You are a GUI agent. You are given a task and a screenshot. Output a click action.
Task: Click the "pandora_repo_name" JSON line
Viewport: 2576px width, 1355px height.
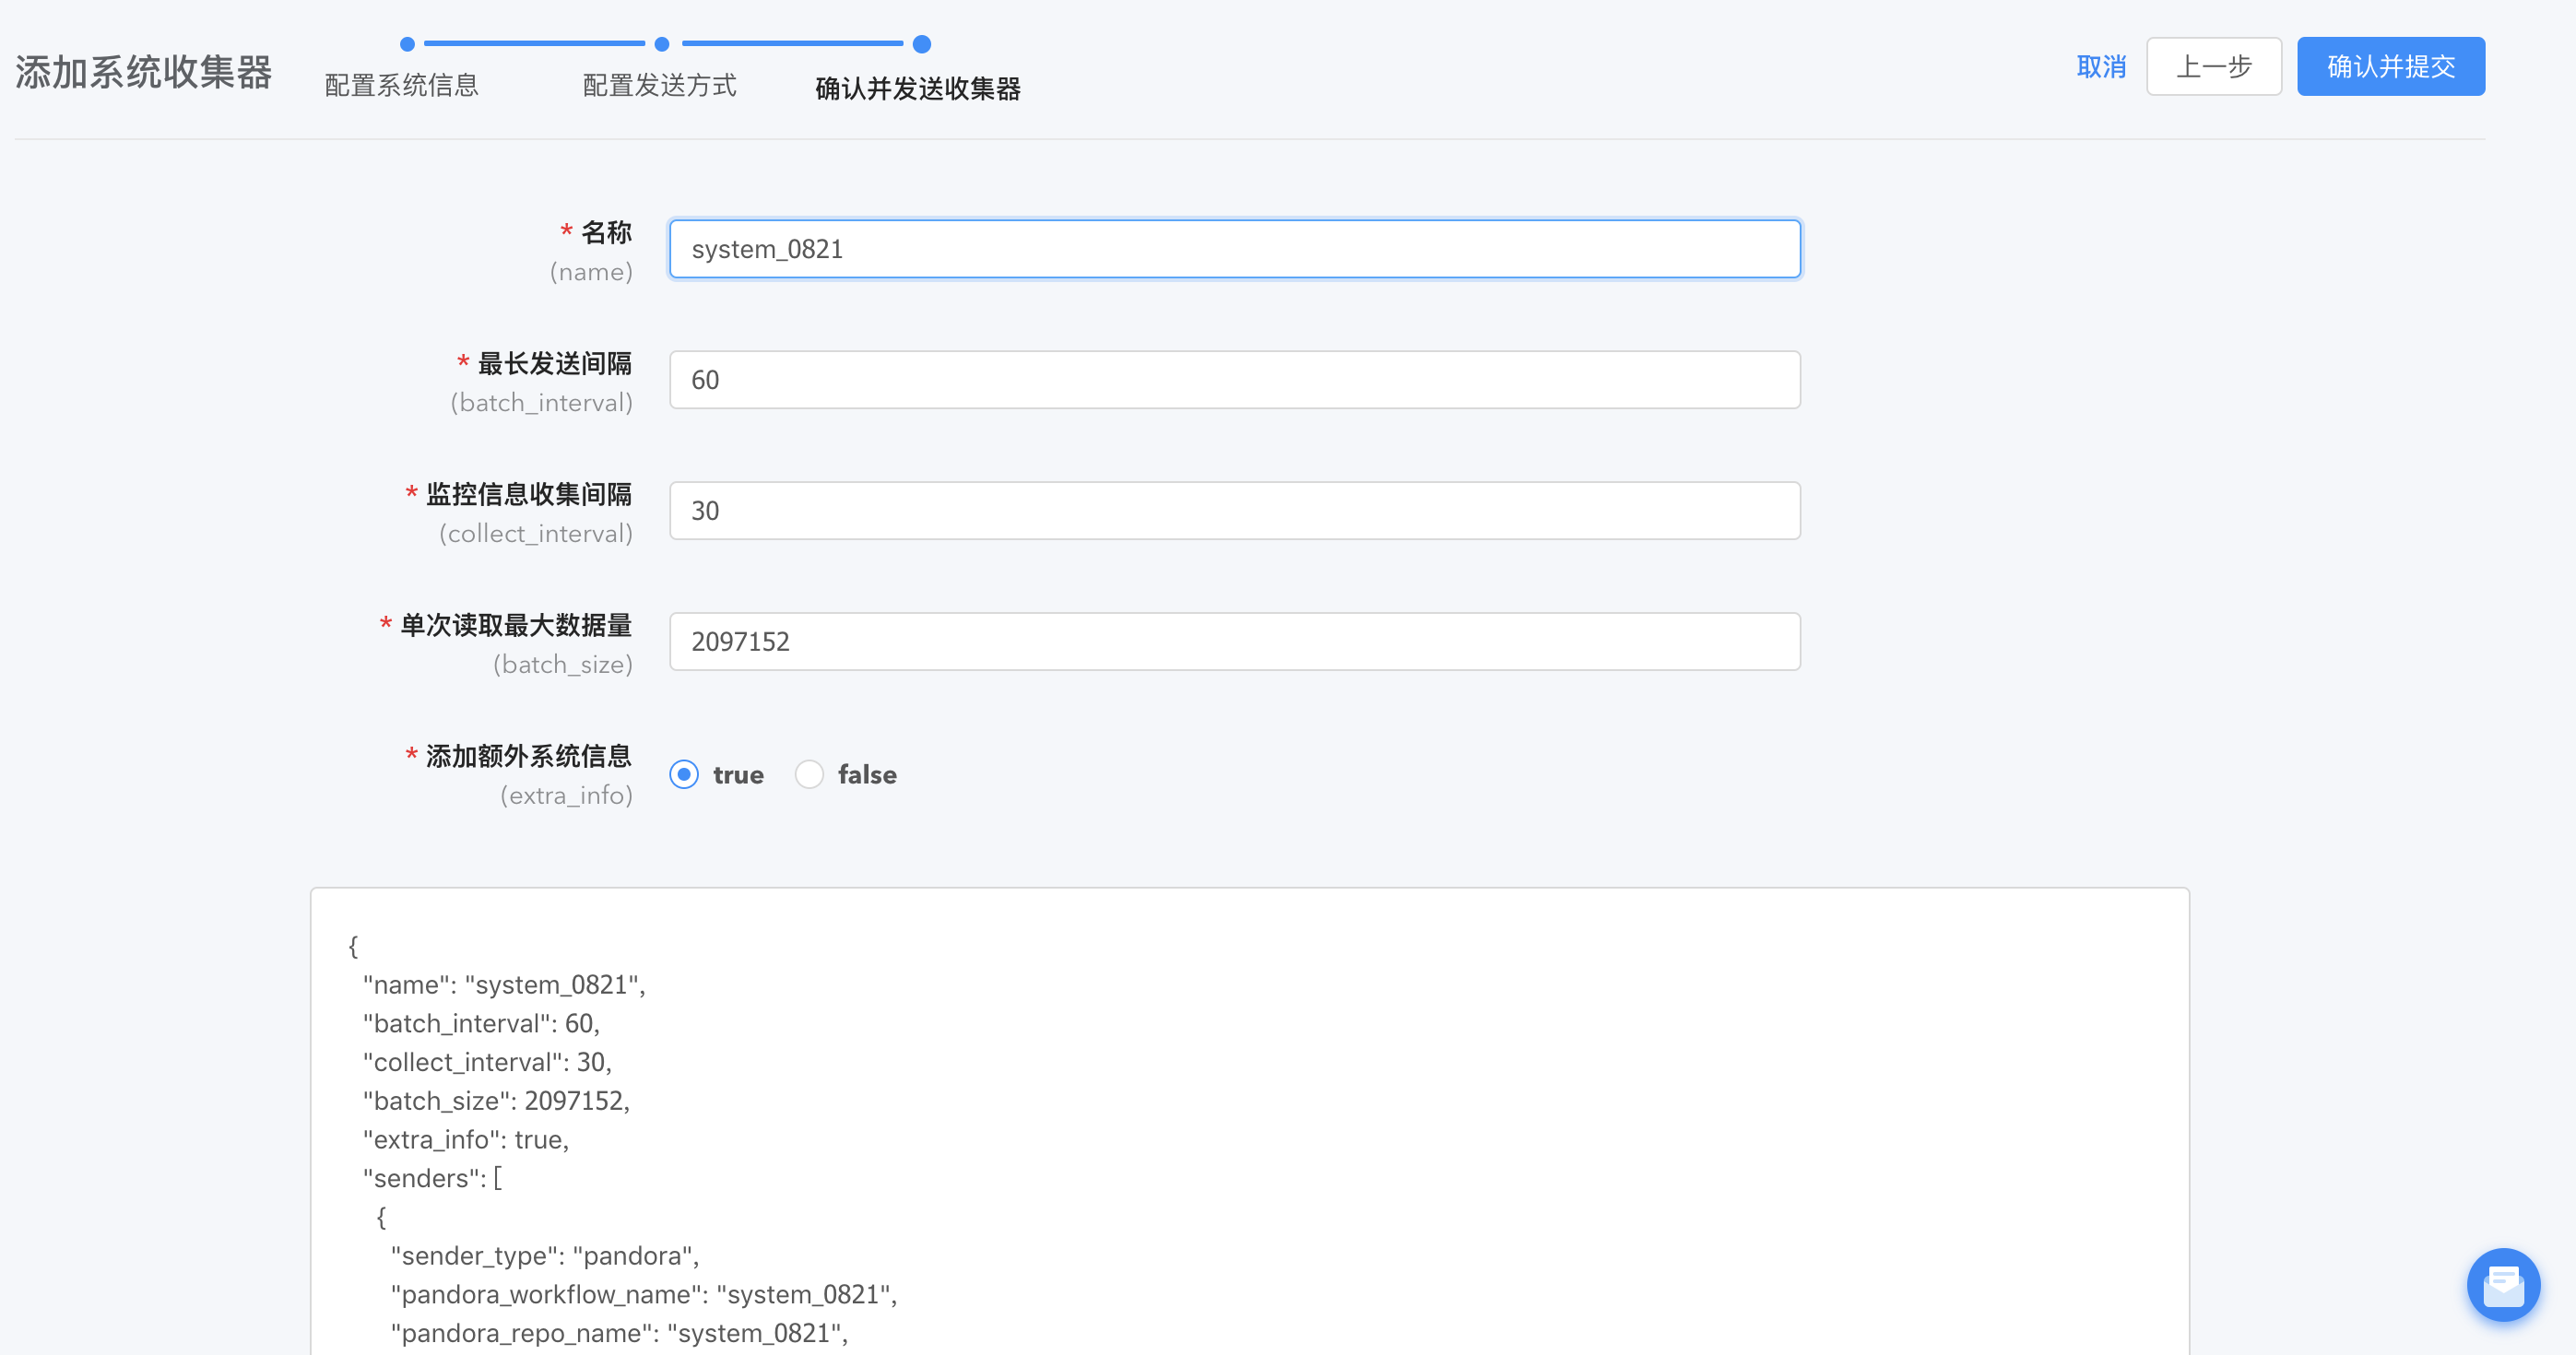(x=619, y=1333)
